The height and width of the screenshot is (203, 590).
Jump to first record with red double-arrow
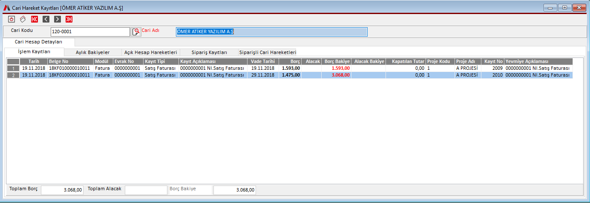[x=35, y=19]
